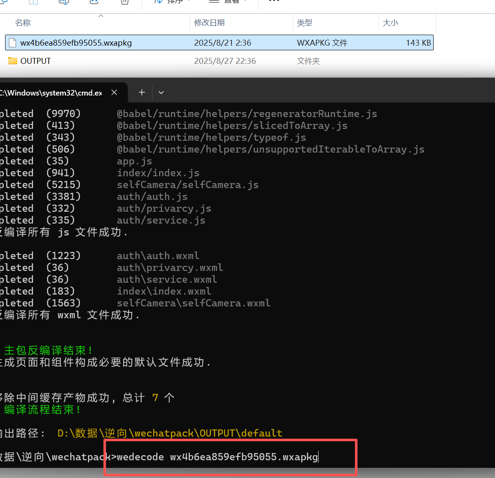Click selfCamera/selfCamera.js in terminal output
The height and width of the screenshot is (478, 495).
187,185
